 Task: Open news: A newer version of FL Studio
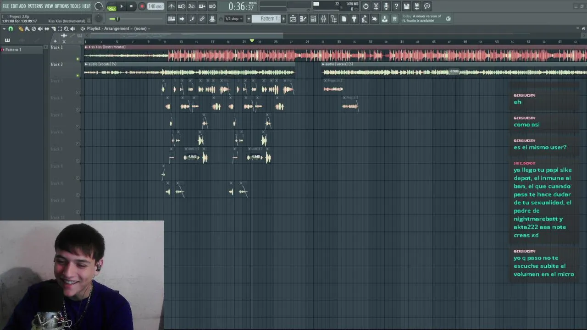421,19
